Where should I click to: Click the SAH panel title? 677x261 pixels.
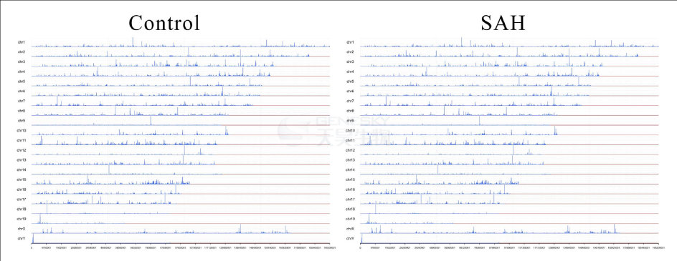pos(503,23)
